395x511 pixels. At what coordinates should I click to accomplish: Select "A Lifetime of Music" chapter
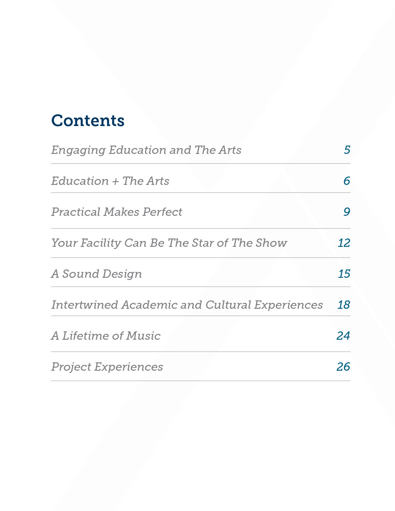106,336
